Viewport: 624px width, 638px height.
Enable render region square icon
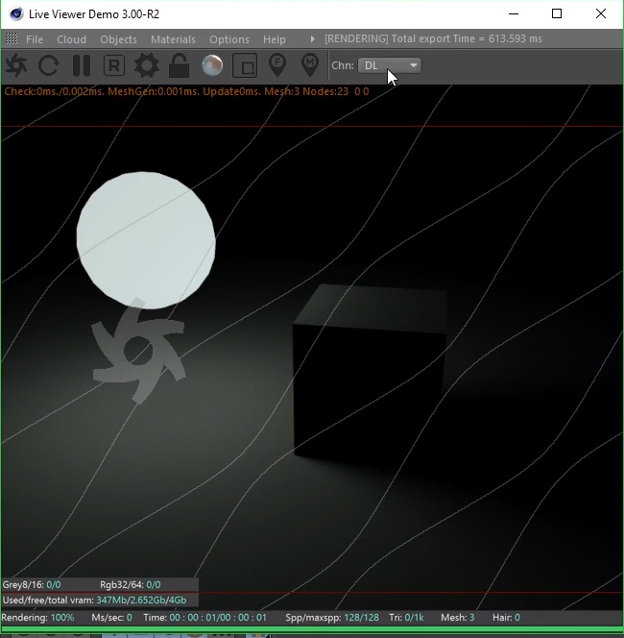245,65
